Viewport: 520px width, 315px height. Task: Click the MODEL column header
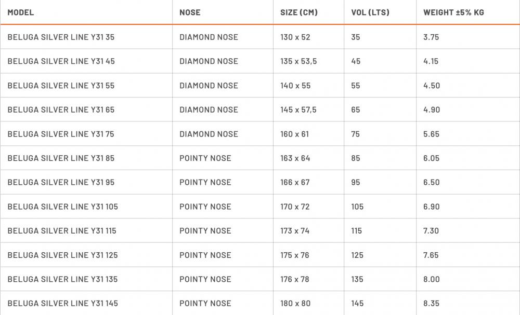(21, 12)
